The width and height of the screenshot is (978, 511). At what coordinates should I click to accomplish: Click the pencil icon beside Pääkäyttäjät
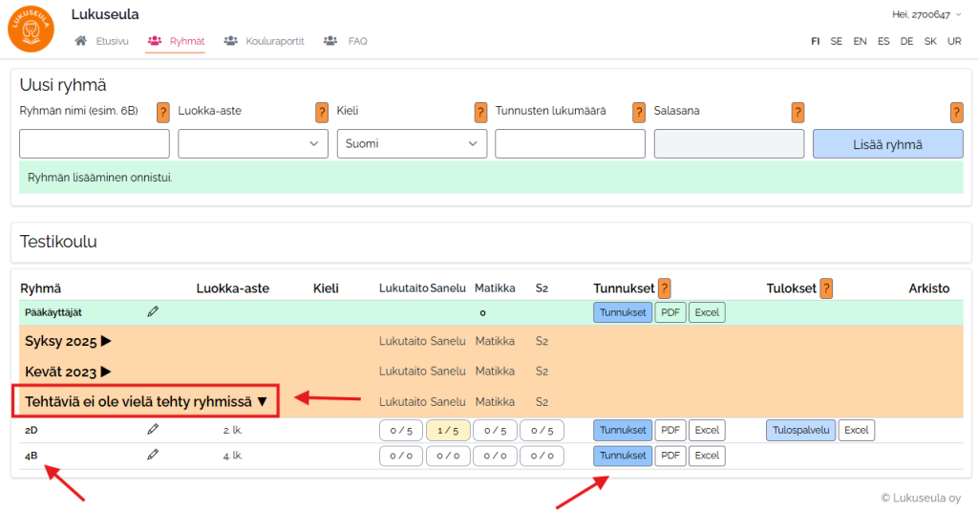coord(153,311)
